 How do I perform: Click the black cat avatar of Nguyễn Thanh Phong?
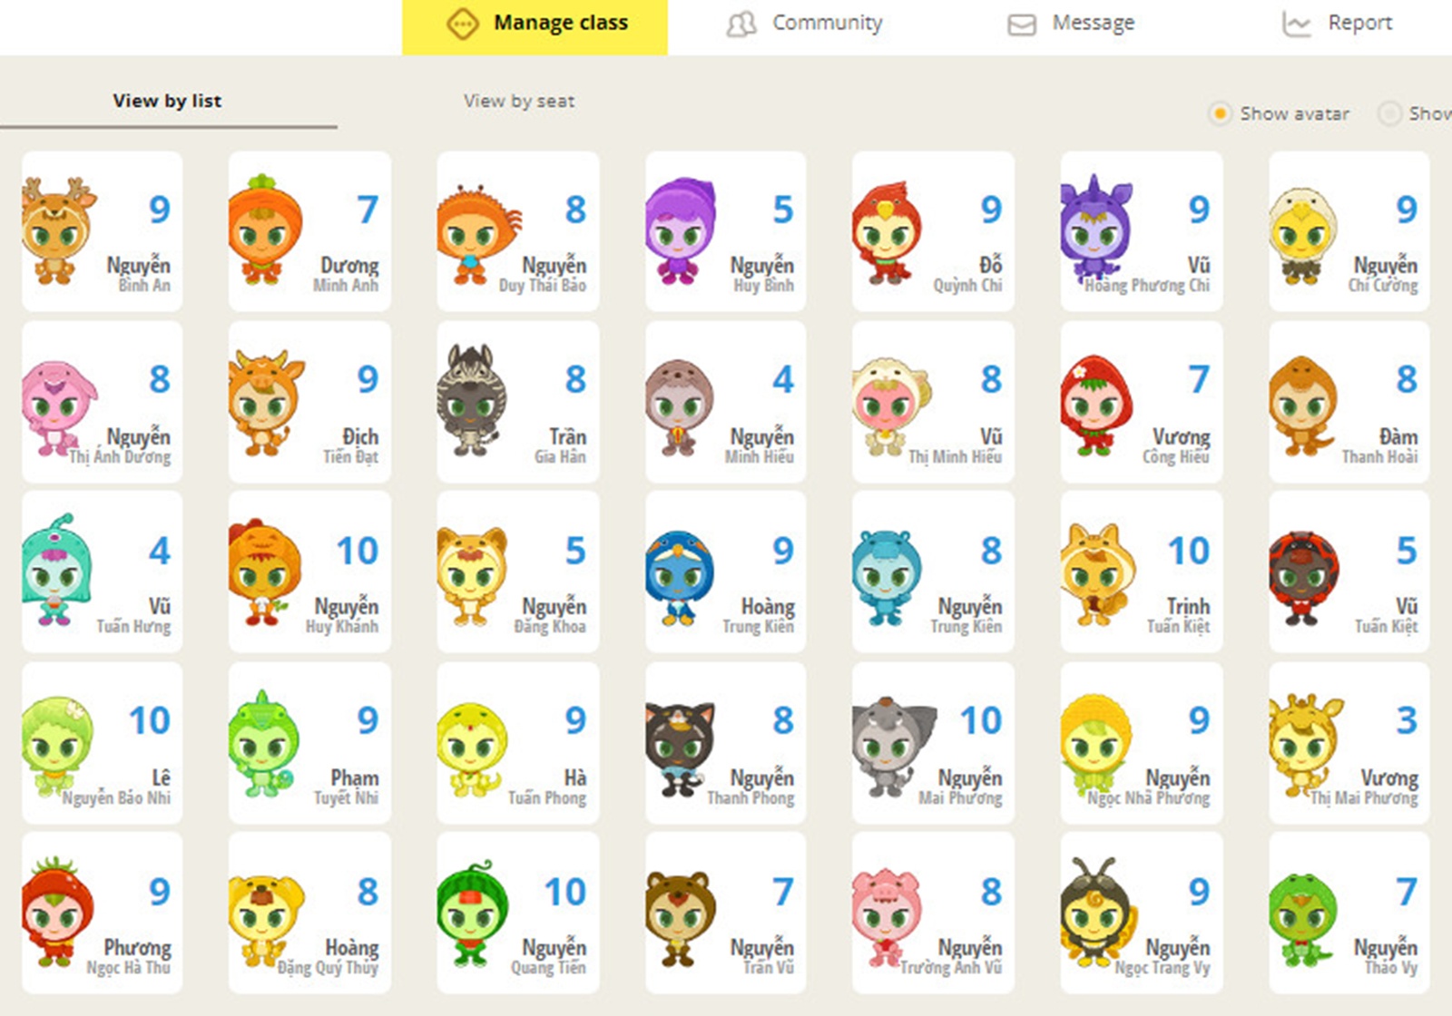679,747
